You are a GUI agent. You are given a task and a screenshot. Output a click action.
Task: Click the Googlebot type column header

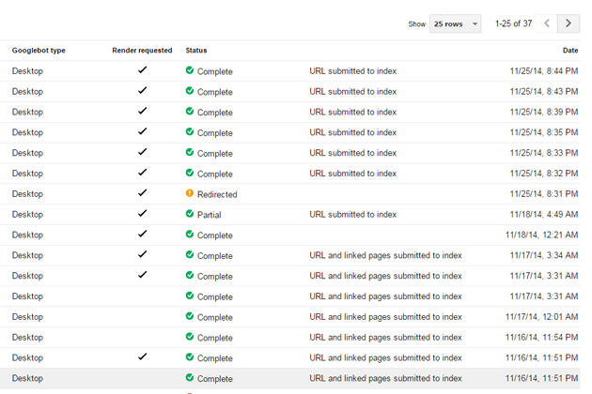(39, 51)
